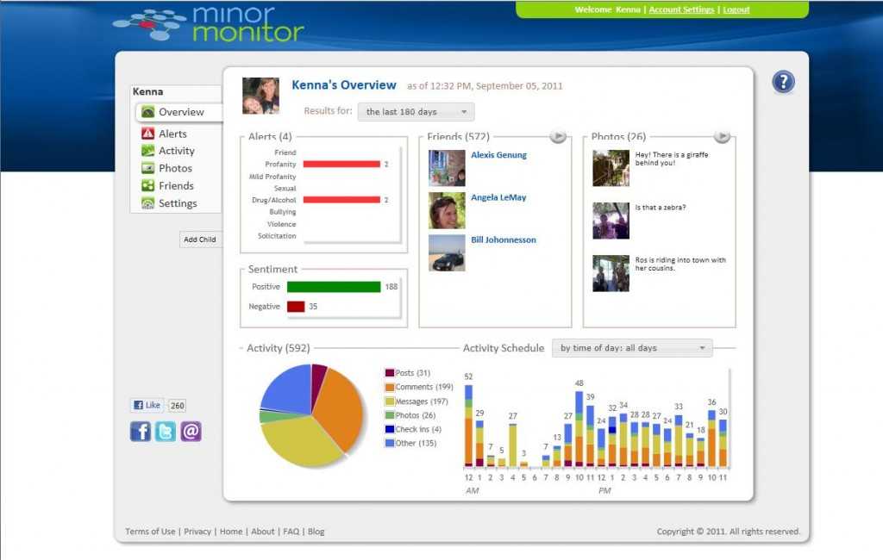
Task: Click the arrow icon next to Friends
Action: [x=558, y=136]
